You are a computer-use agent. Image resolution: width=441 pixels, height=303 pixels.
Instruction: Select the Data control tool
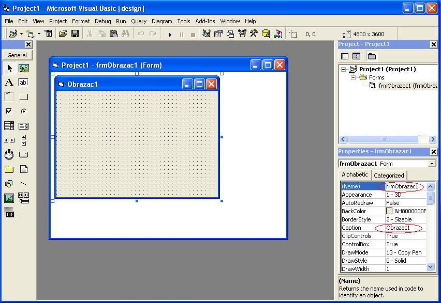click(x=24, y=198)
